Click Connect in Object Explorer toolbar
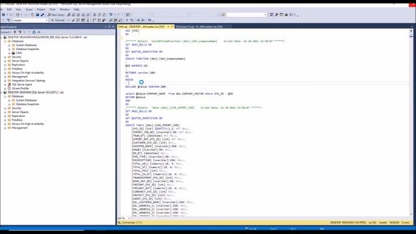 (x=6, y=32)
